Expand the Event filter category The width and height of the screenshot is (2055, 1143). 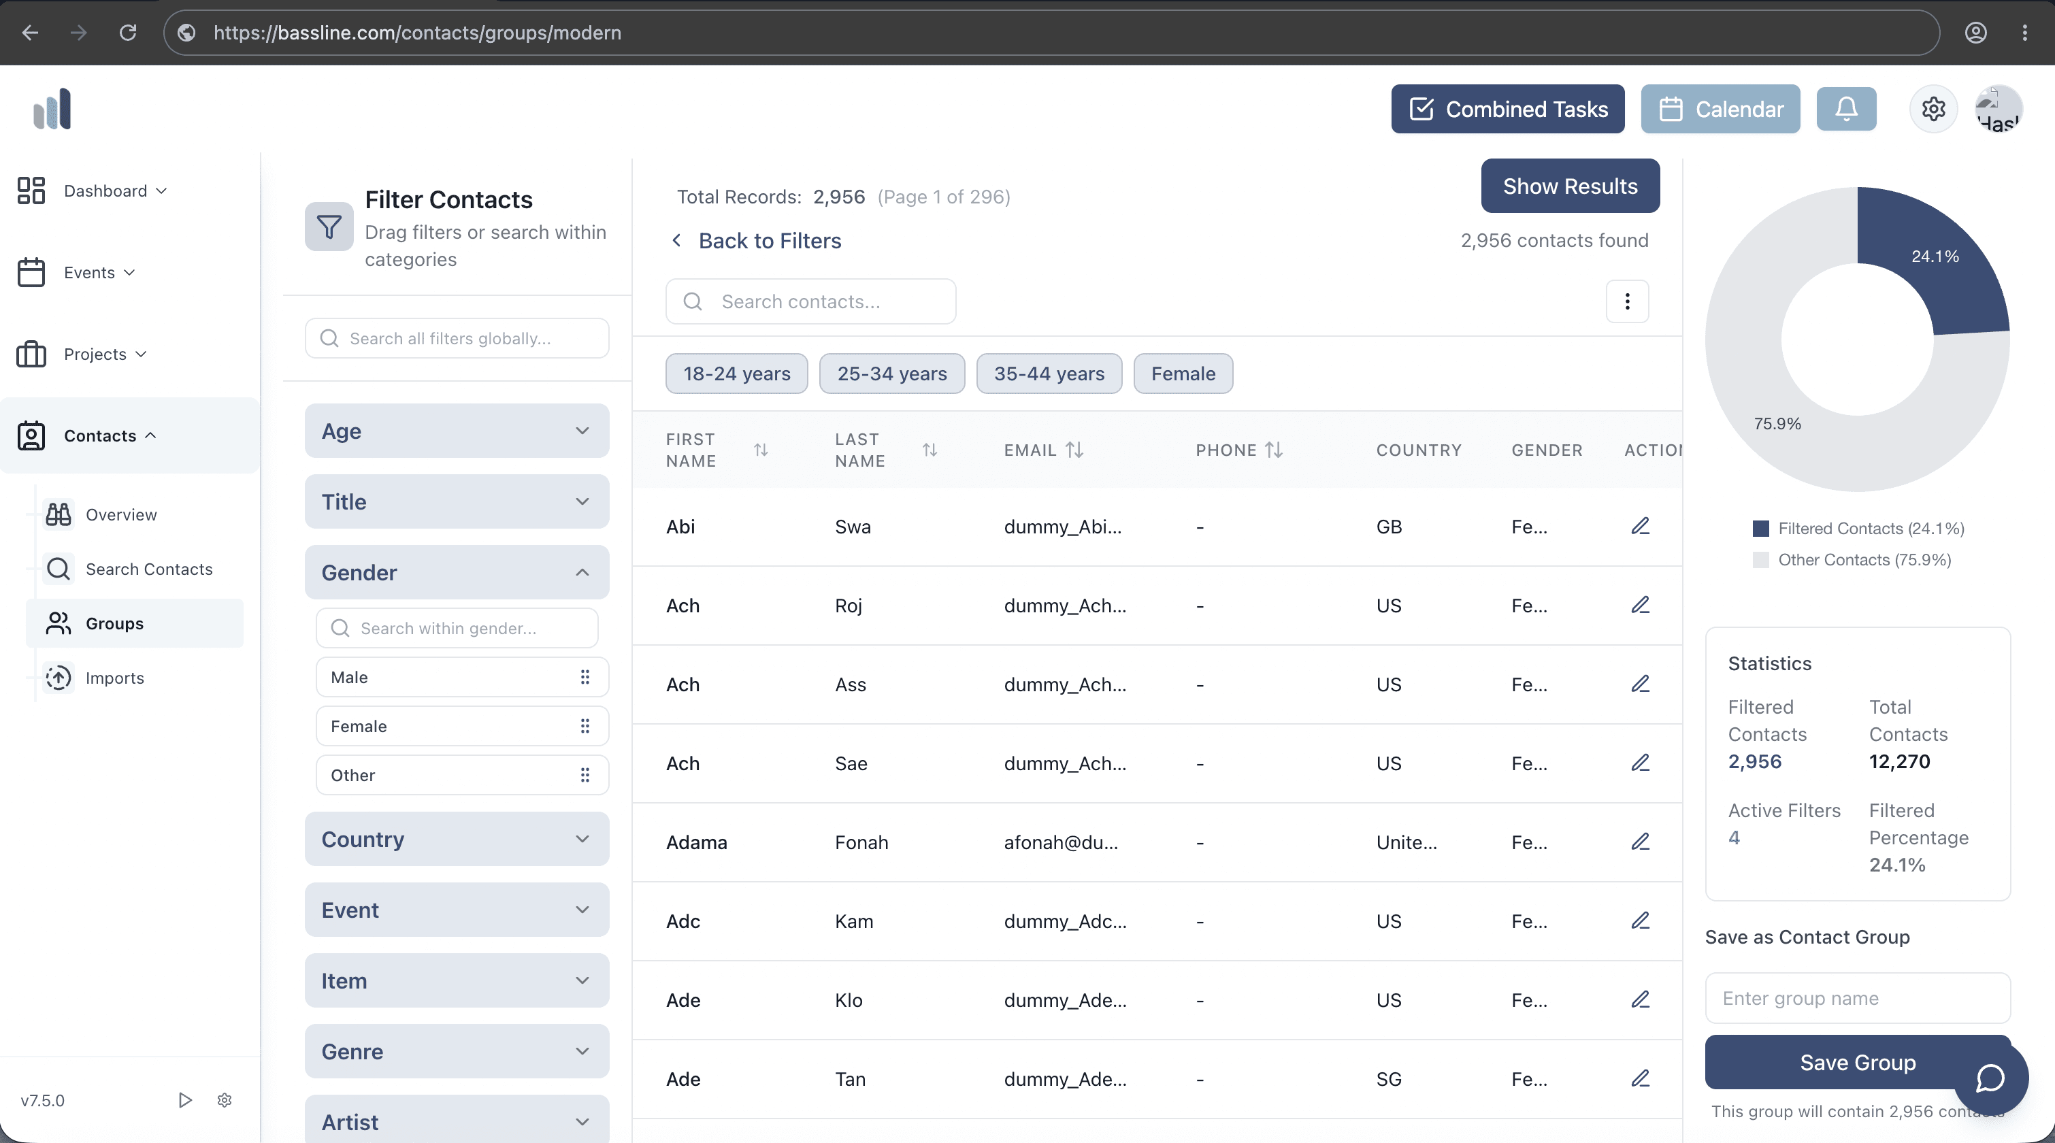(457, 910)
